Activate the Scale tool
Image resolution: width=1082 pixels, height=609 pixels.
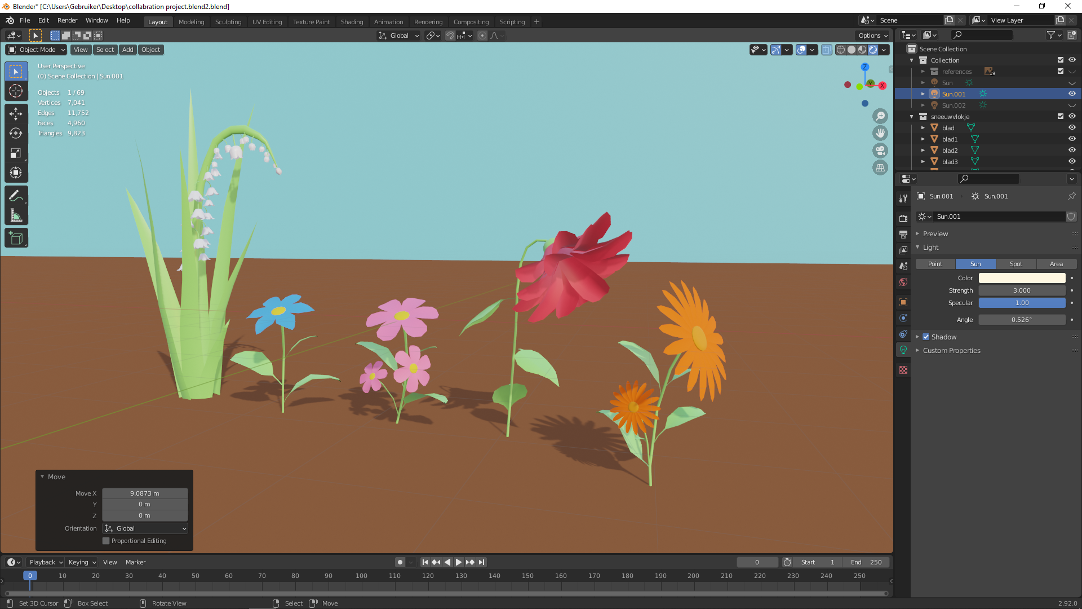pyautogui.click(x=16, y=153)
